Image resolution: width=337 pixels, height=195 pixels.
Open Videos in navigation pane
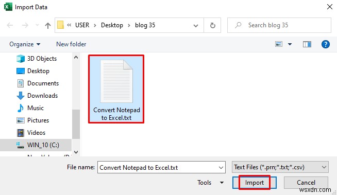tap(36, 133)
